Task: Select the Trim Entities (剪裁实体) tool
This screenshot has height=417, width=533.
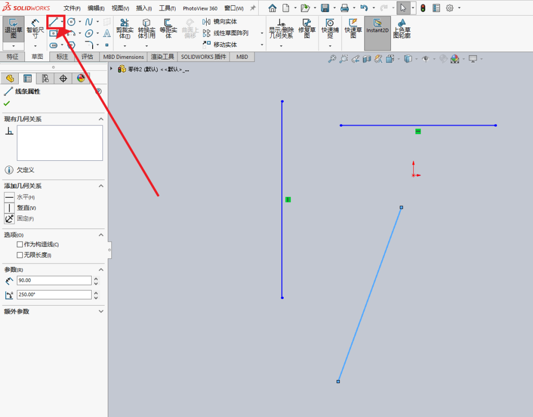Action: tap(125, 29)
